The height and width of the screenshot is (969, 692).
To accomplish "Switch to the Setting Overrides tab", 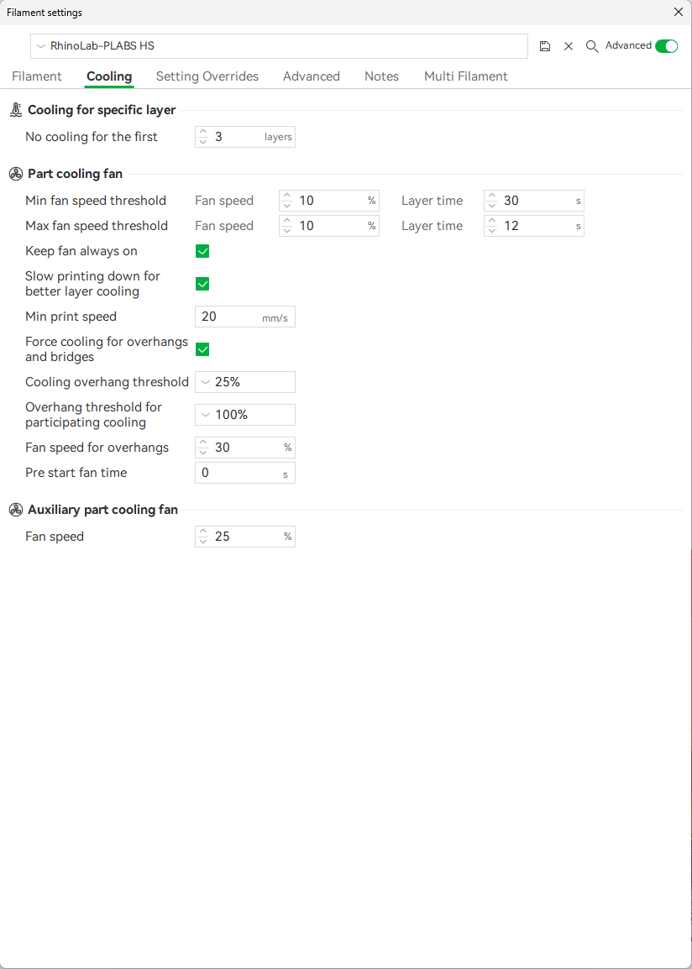I will point(207,76).
